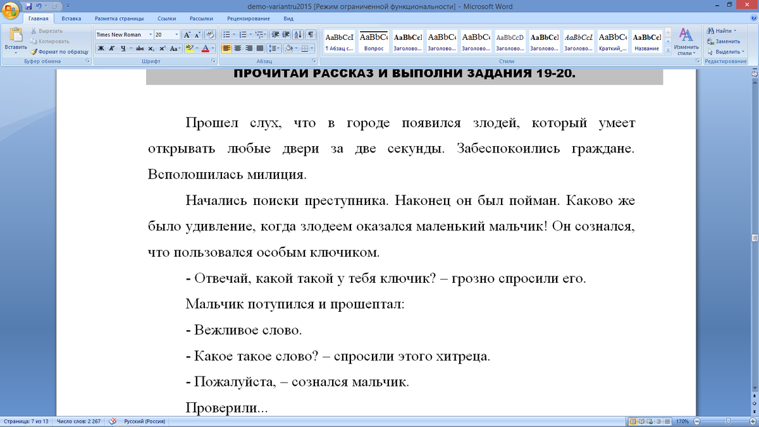Image resolution: width=759 pixels, height=427 pixels.
Task: Click zoom in plus button
Action: tap(752, 421)
